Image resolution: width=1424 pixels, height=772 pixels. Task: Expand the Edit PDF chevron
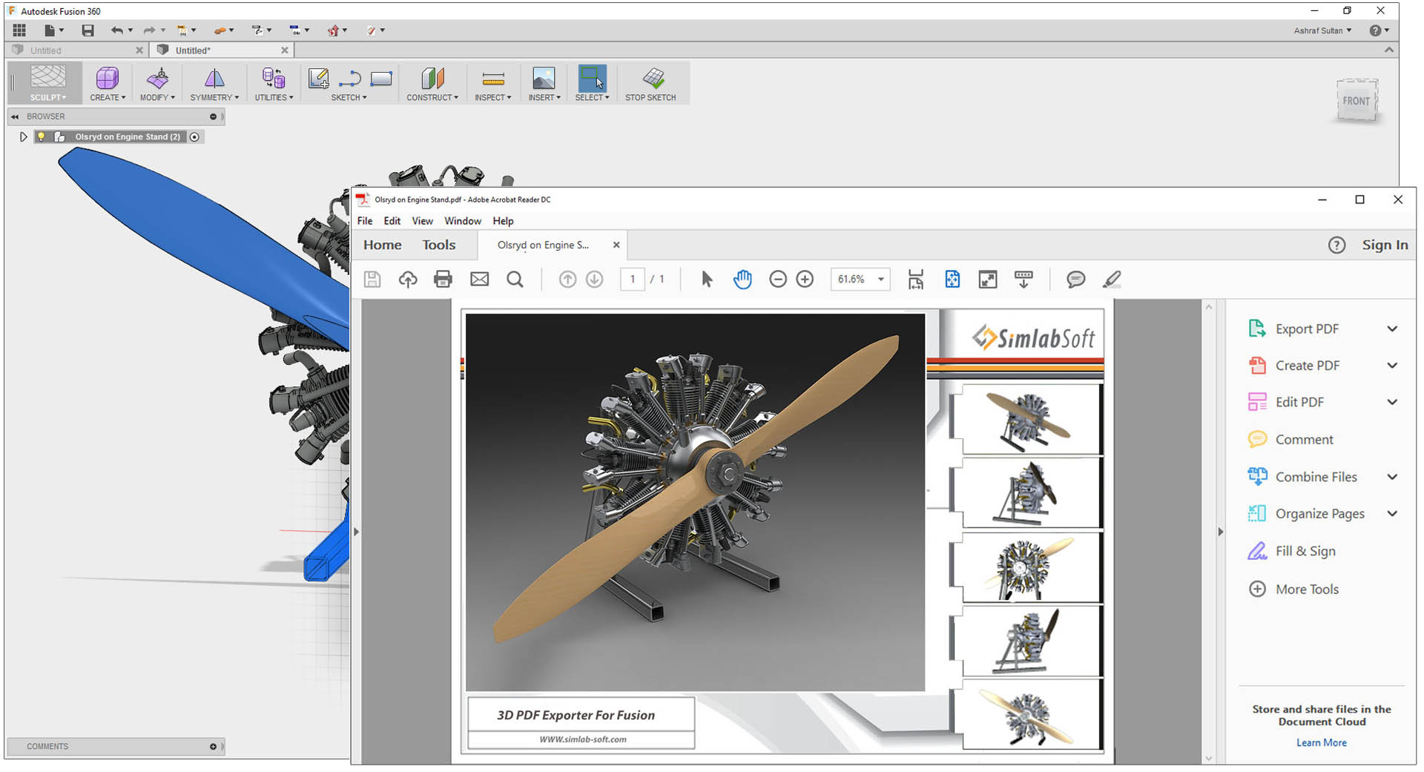coord(1392,402)
